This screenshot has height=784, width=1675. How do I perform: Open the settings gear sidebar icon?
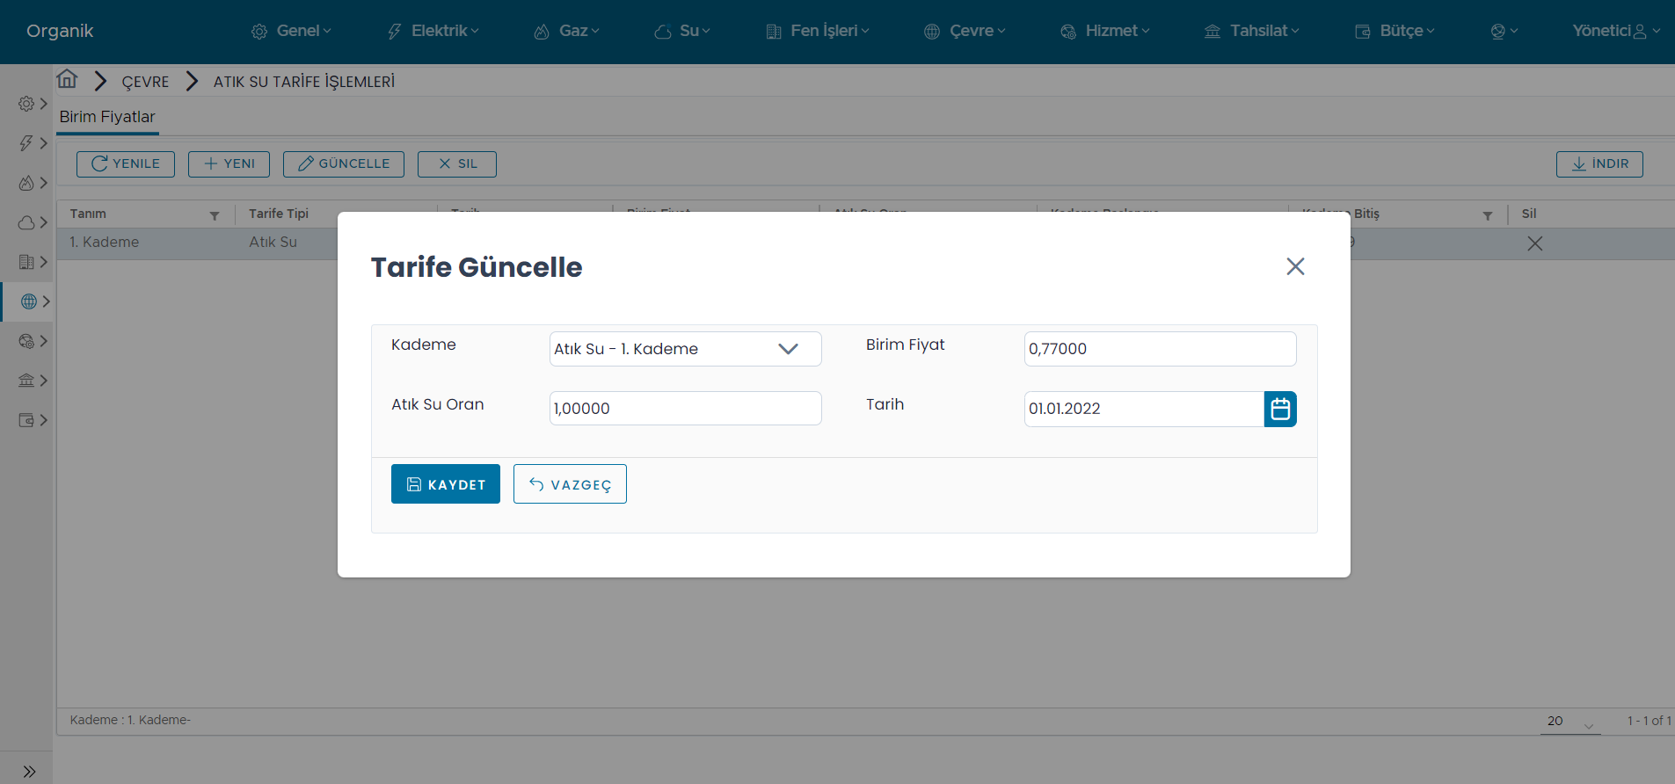point(27,104)
